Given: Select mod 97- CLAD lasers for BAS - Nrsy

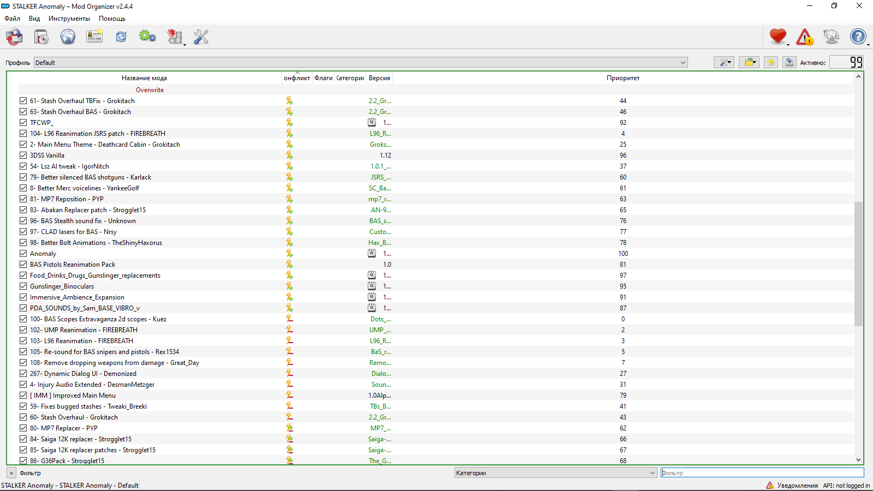Looking at the screenshot, I should click(73, 232).
